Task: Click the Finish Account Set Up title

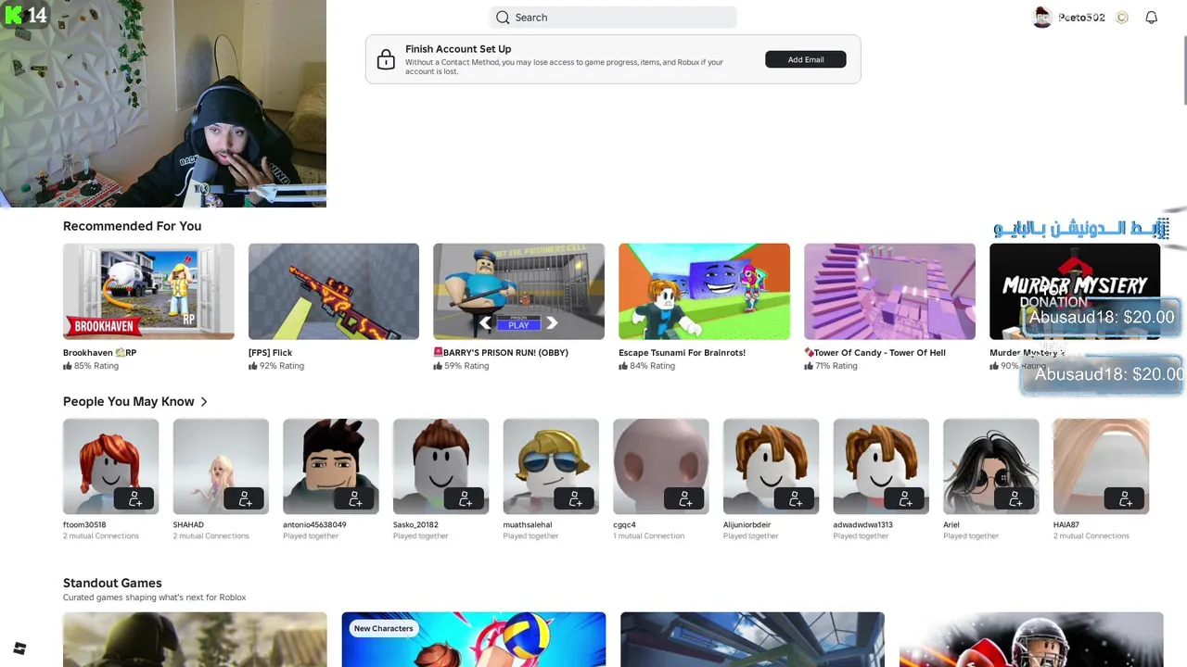Action: (x=458, y=48)
